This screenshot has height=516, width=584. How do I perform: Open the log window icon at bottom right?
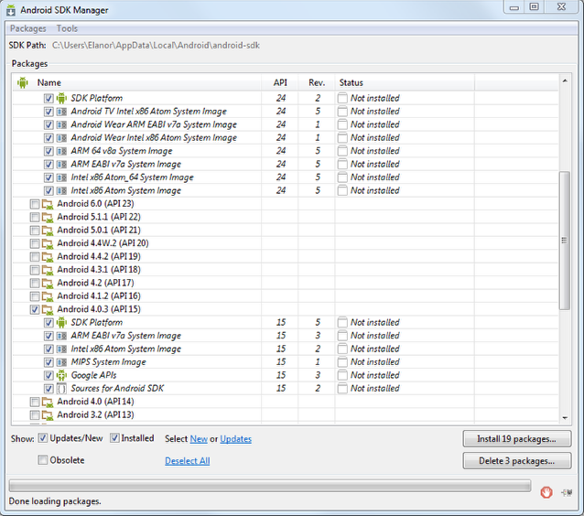[x=567, y=492]
